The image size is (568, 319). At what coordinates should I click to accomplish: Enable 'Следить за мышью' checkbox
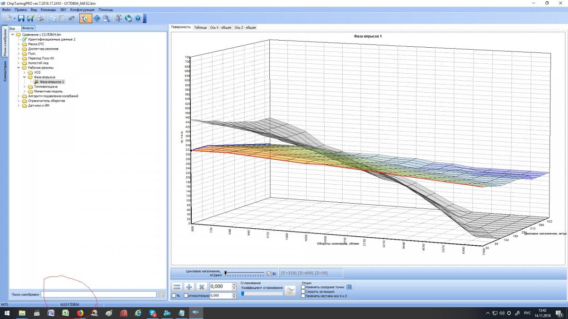[303, 292]
